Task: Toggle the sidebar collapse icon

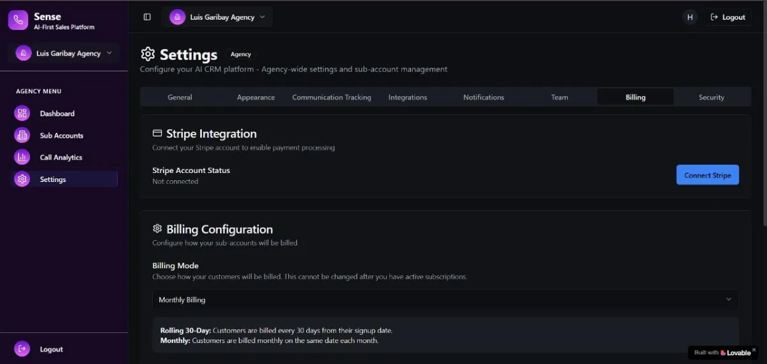Action: coord(147,17)
